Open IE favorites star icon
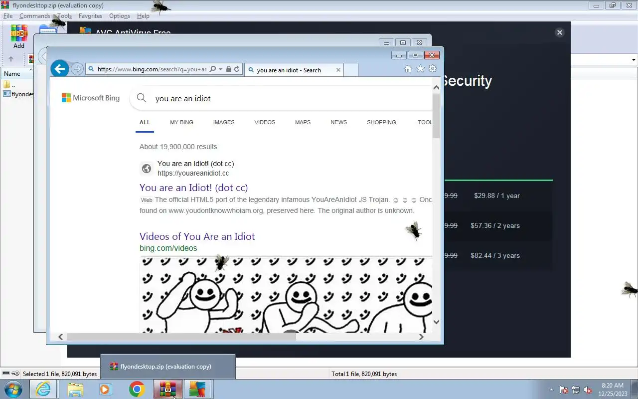This screenshot has width=638, height=399. click(420, 69)
